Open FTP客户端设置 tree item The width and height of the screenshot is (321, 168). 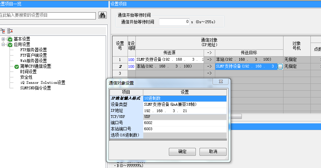click(x=33, y=56)
